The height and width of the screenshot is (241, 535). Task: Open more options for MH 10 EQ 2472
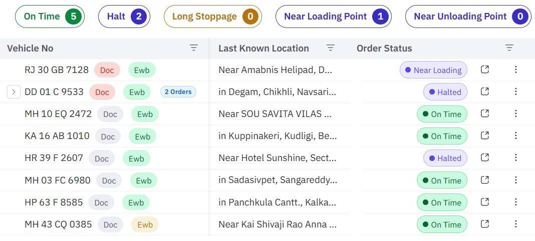[x=515, y=113]
